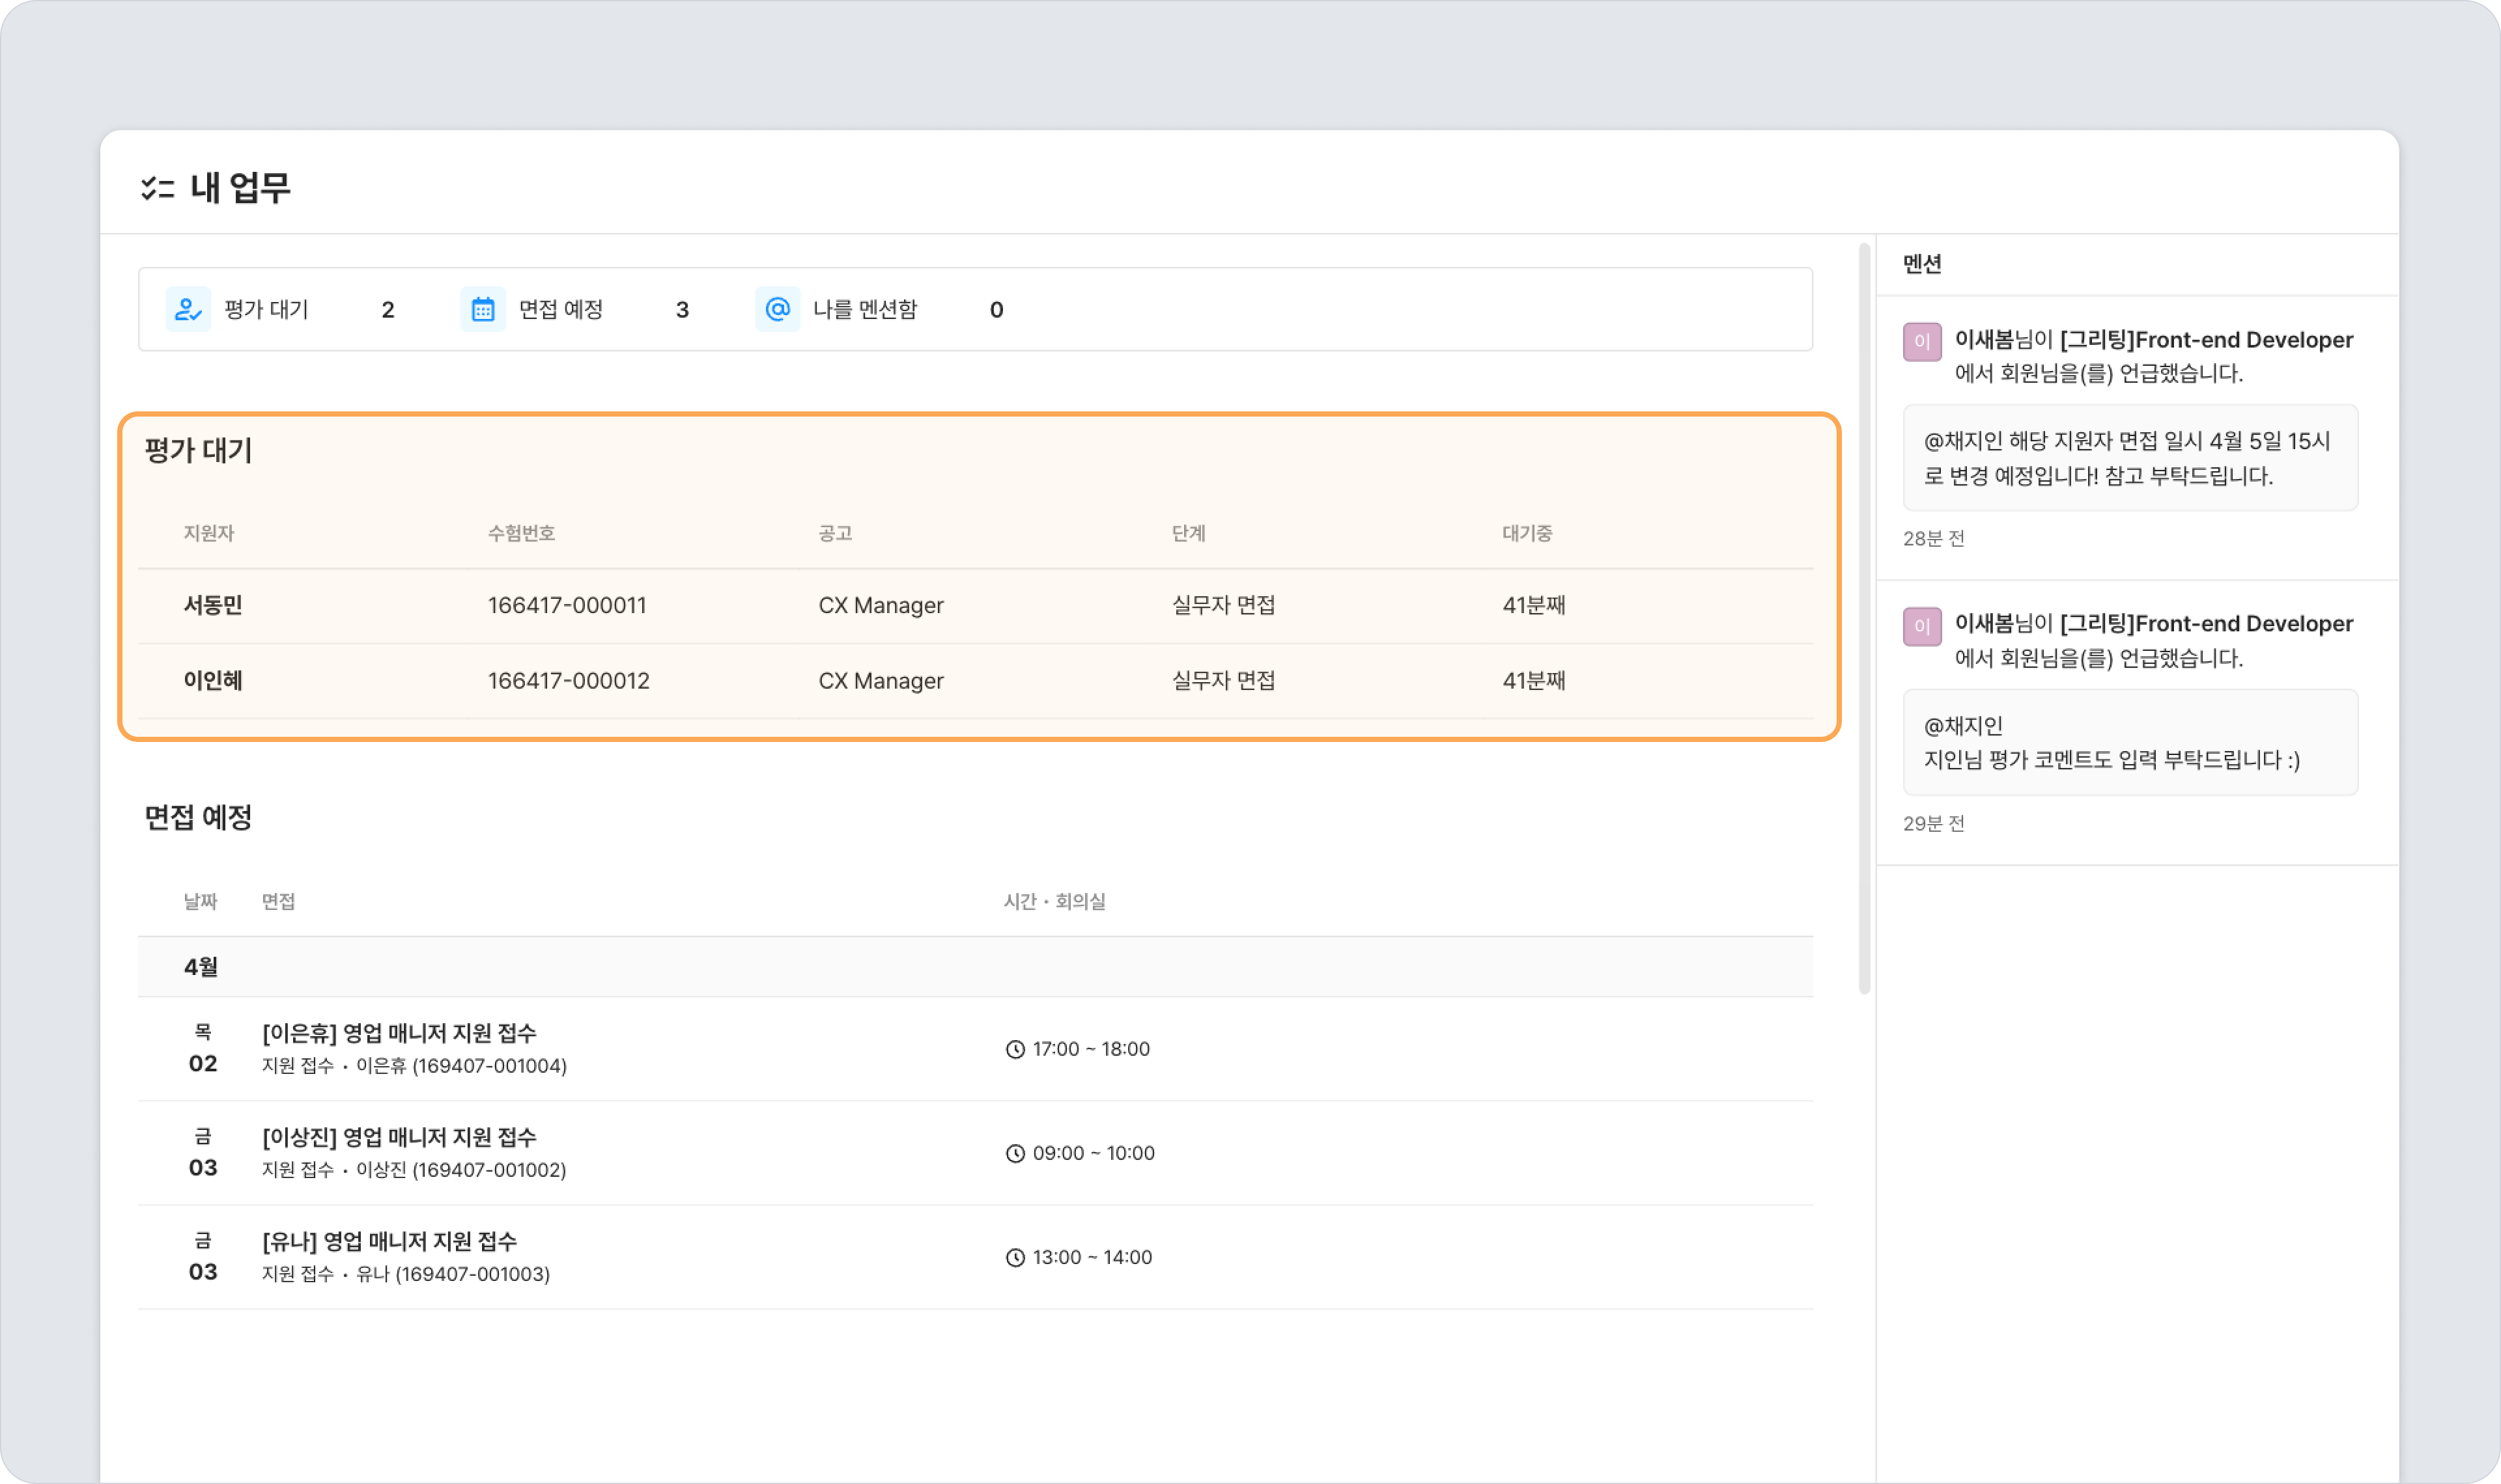Click the second 이새봄 mention avatar
Image resolution: width=2501 pixels, height=1484 pixels.
click(1922, 626)
